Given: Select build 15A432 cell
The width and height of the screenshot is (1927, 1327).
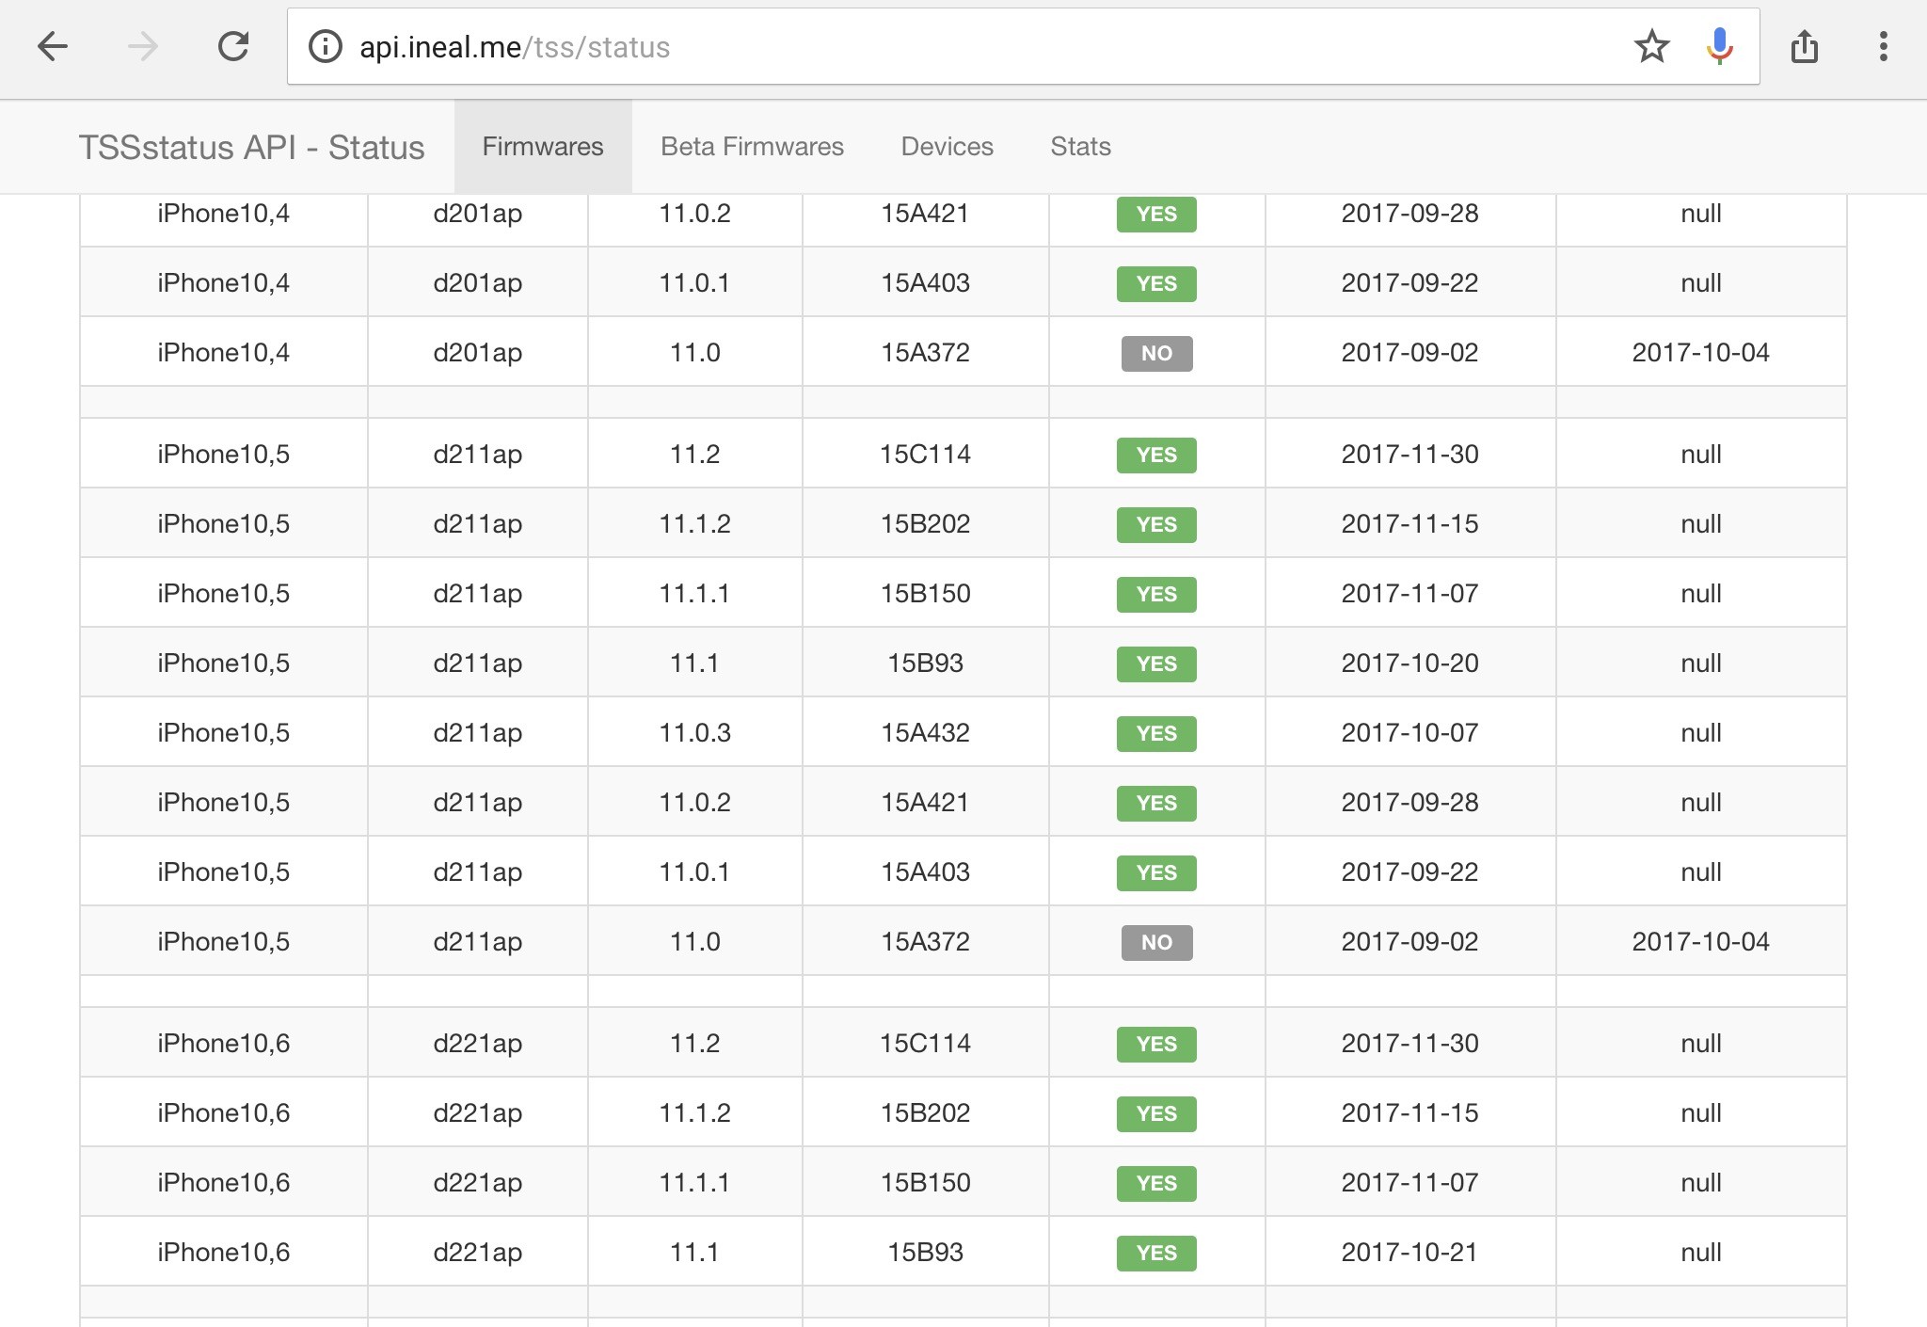Looking at the screenshot, I should pyautogui.click(x=925, y=733).
